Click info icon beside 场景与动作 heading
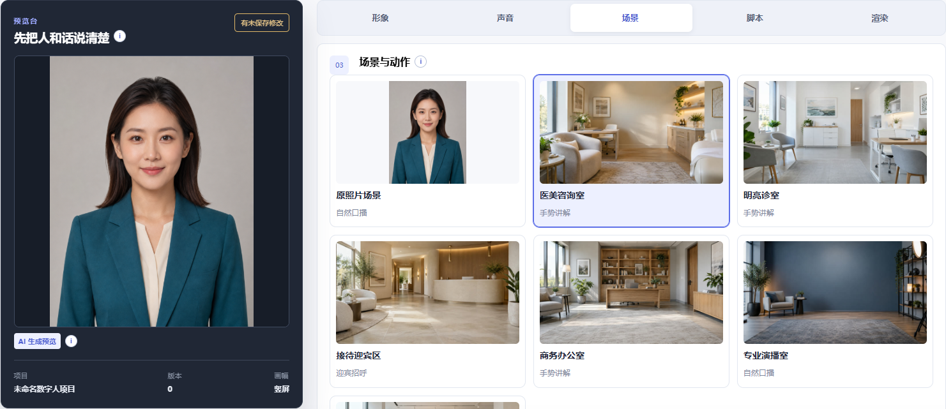The height and width of the screenshot is (409, 946). [x=420, y=61]
